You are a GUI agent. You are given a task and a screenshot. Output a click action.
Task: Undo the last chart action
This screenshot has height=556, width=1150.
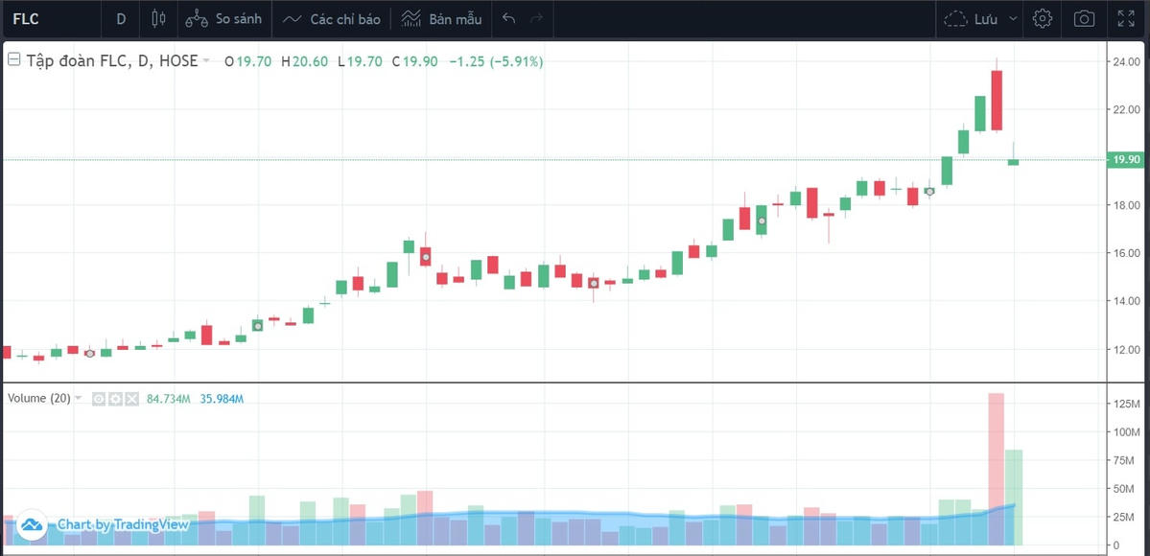click(509, 18)
